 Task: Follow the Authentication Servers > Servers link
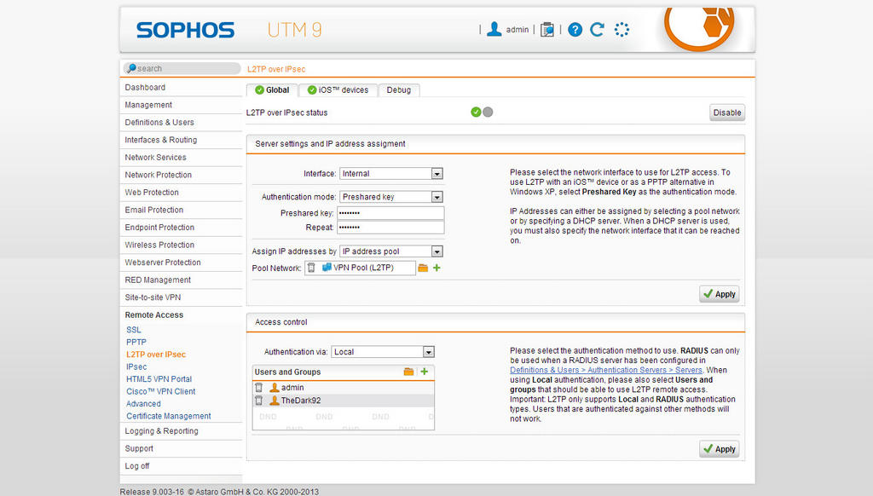click(606, 370)
